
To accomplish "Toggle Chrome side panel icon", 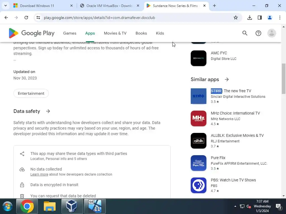I will click(259, 18).
